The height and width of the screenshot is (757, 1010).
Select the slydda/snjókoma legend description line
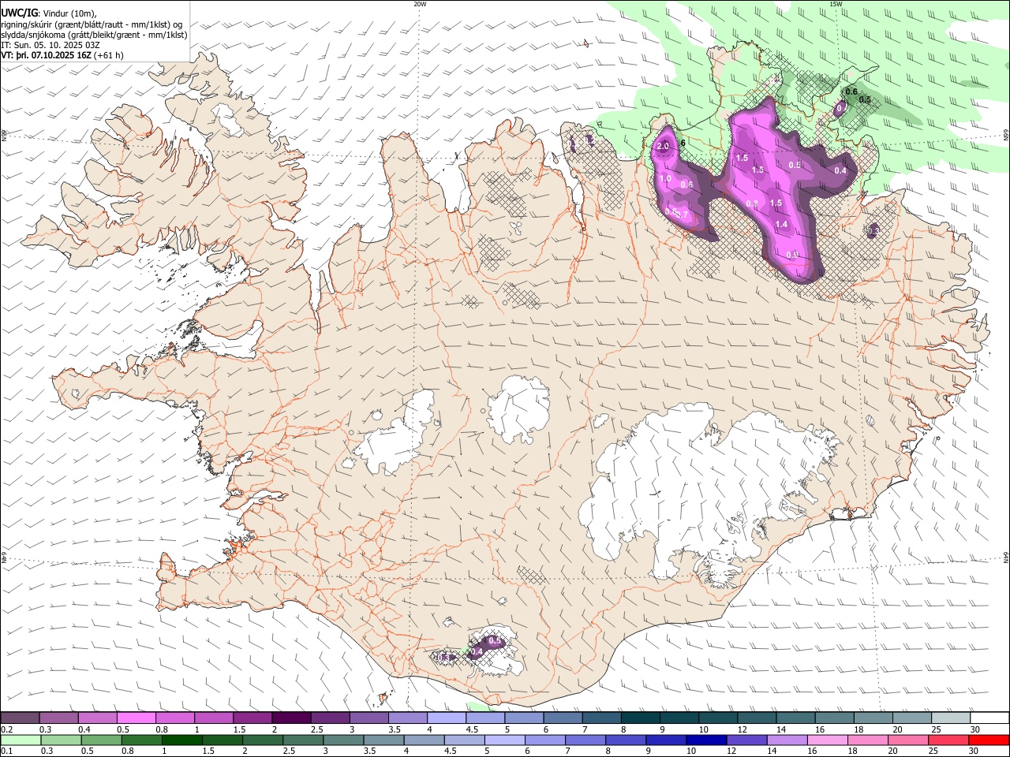(x=94, y=35)
